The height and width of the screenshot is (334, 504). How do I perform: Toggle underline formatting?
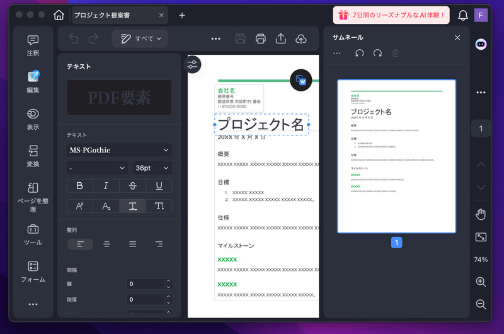click(x=159, y=186)
